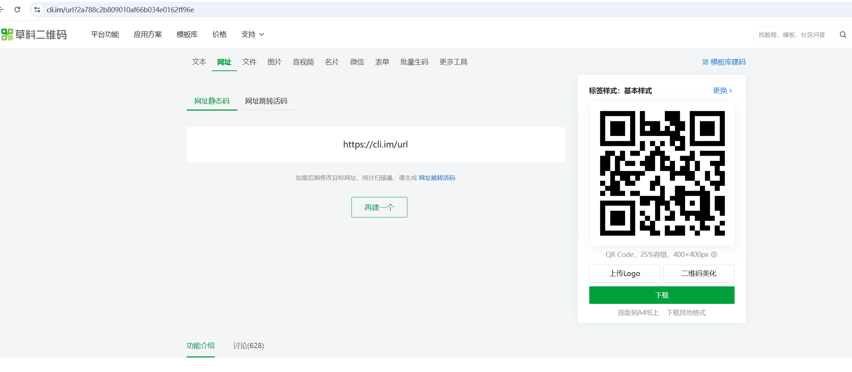Click the 草料二维码 logo

click(x=34, y=35)
